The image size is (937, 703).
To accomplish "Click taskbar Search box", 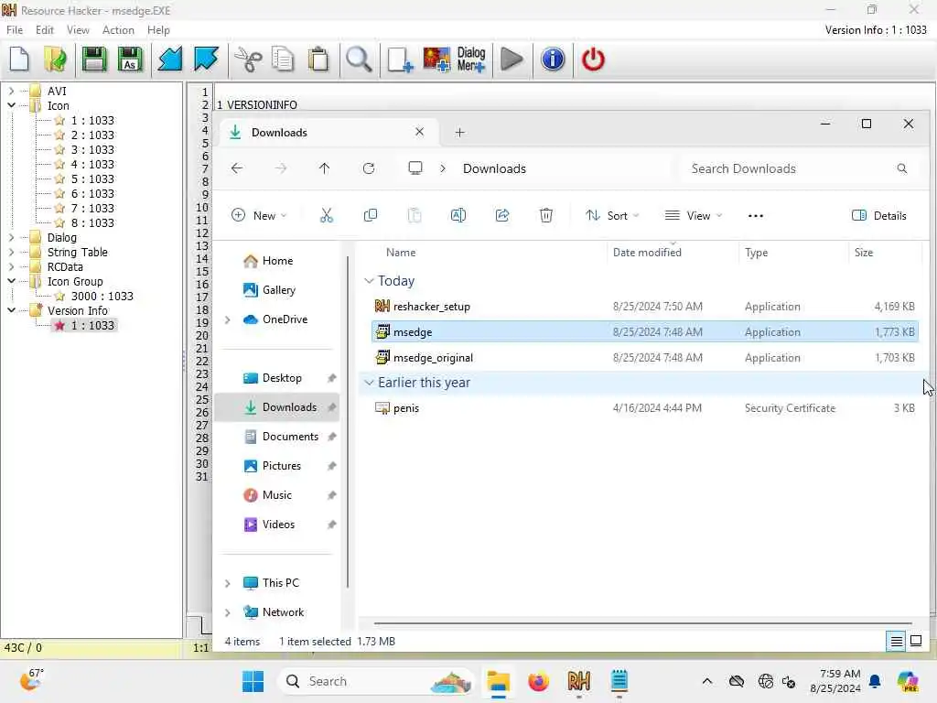I will pyautogui.click(x=375, y=681).
